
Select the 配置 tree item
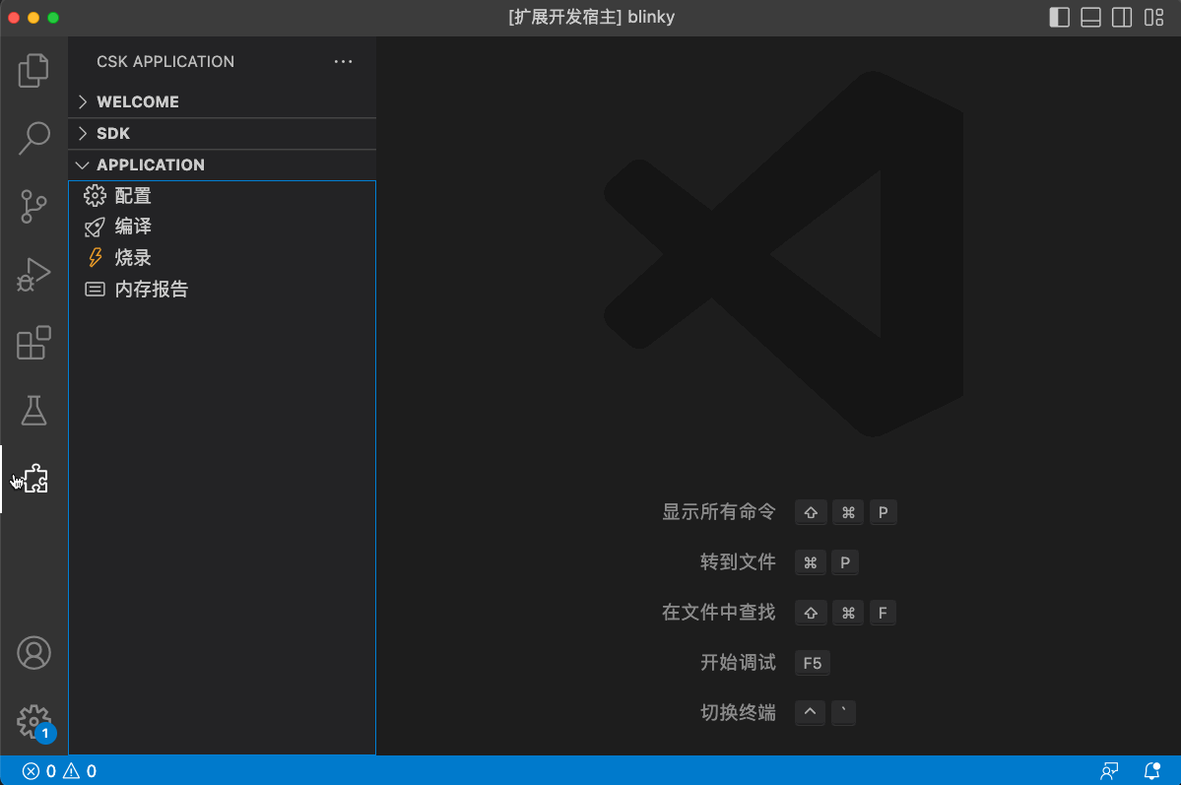[223, 196]
